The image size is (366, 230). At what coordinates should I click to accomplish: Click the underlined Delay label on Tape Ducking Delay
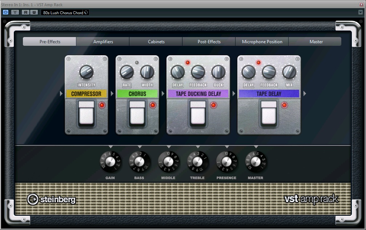[x=178, y=85]
